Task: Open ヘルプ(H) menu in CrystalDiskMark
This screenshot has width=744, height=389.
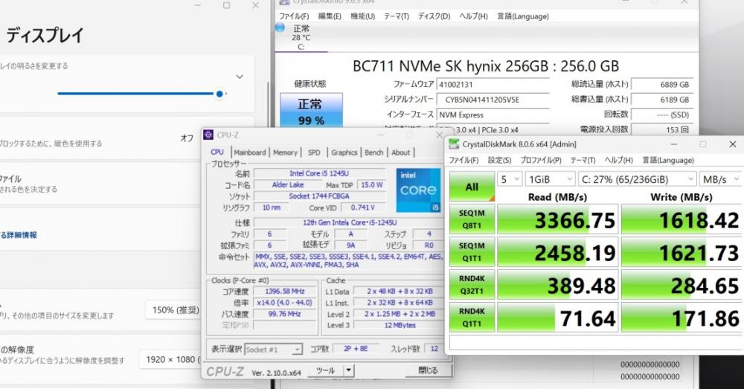Action: tap(619, 161)
